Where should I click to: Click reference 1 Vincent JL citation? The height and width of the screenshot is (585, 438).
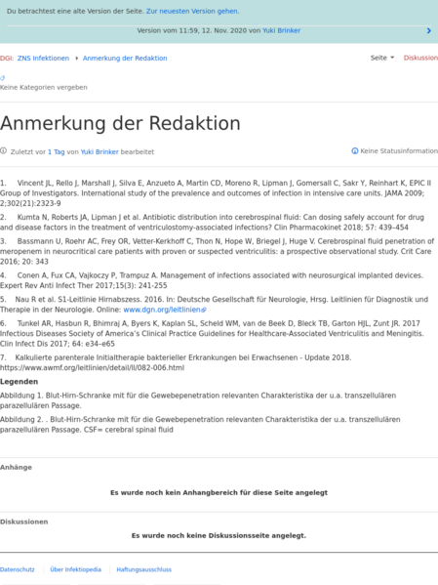coord(216,193)
